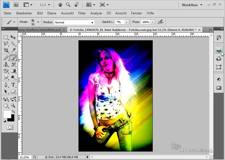The width and height of the screenshot is (225, 160).
Task: Toggle Quick Mask mode
Action: click(x=10, y=127)
